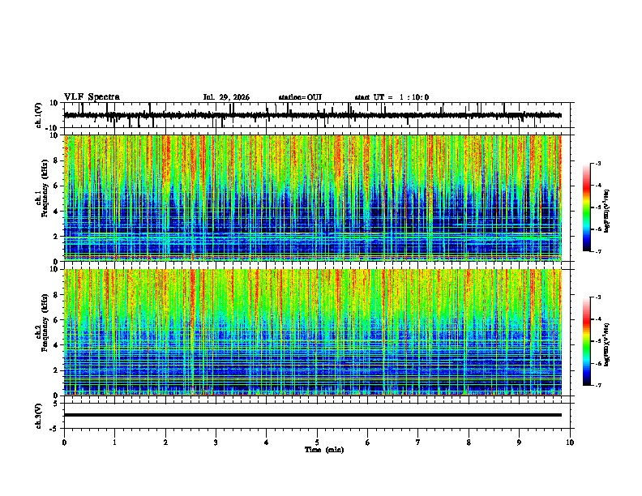Click the ch.2 spectrogram panel
642x496 pixels.
[x=312, y=332]
